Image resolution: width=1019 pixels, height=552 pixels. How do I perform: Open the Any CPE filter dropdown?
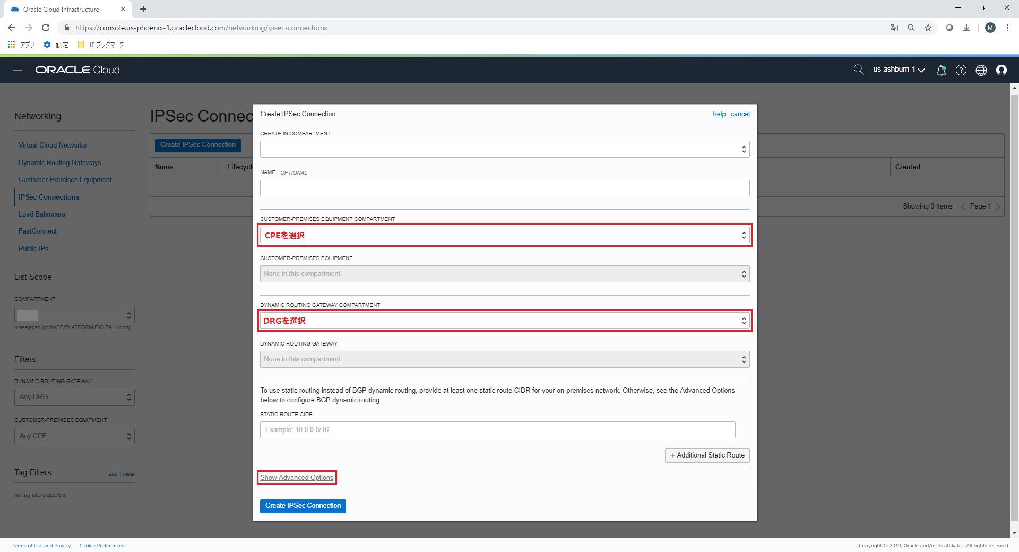click(74, 436)
